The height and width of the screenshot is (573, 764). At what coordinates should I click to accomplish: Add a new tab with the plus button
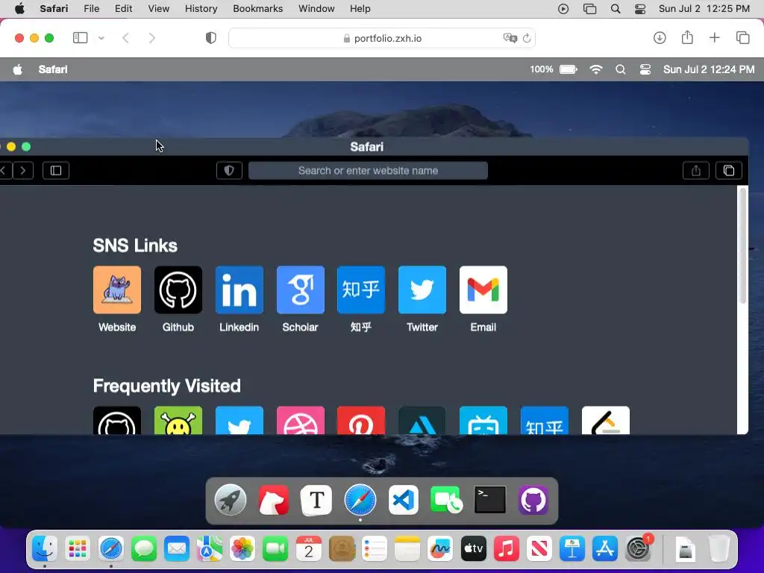(x=714, y=38)
